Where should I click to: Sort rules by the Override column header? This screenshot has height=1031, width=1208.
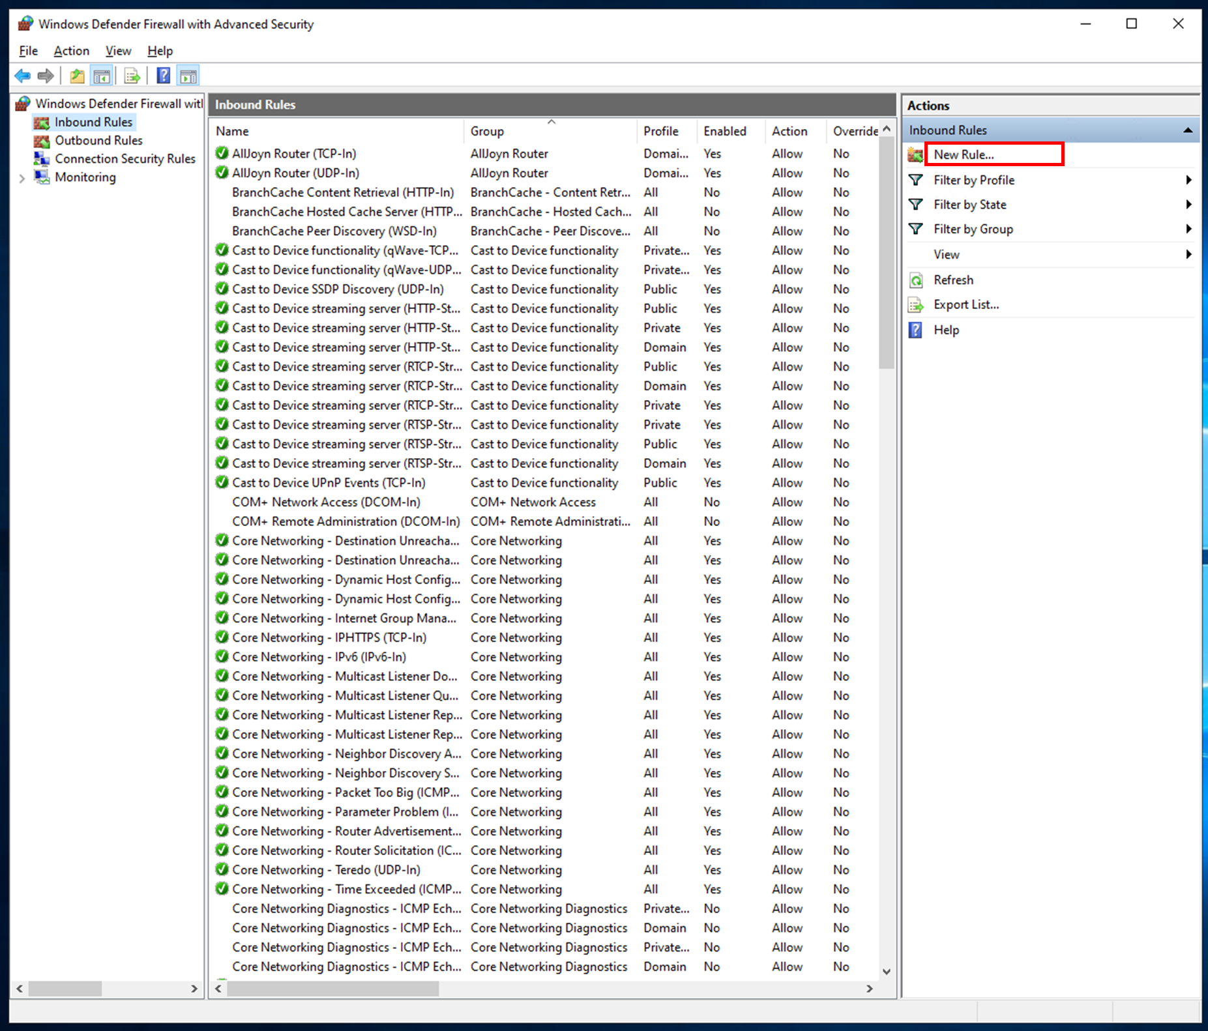coord(853,132)
